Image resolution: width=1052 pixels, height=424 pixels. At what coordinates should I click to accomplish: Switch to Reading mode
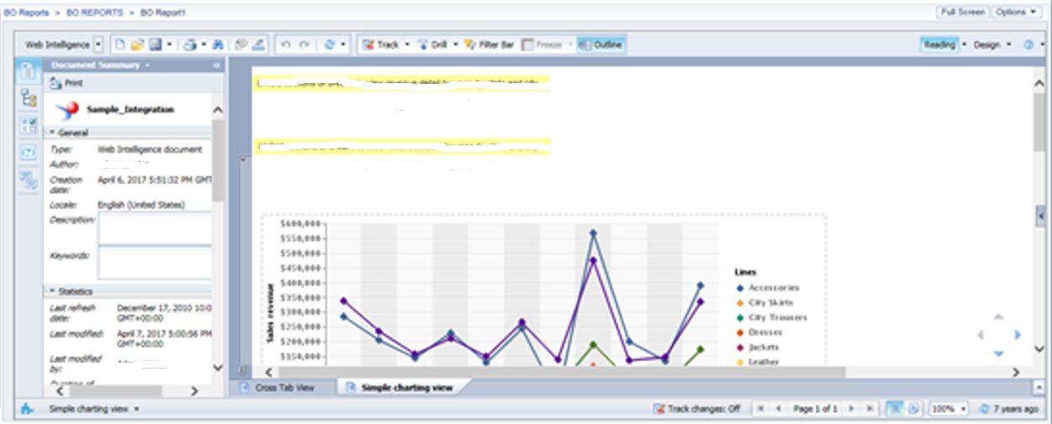[x=938, y=44]
